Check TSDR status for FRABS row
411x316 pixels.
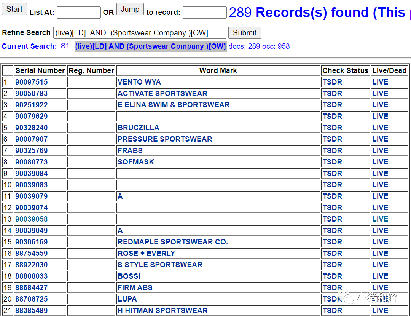point(332,150)
